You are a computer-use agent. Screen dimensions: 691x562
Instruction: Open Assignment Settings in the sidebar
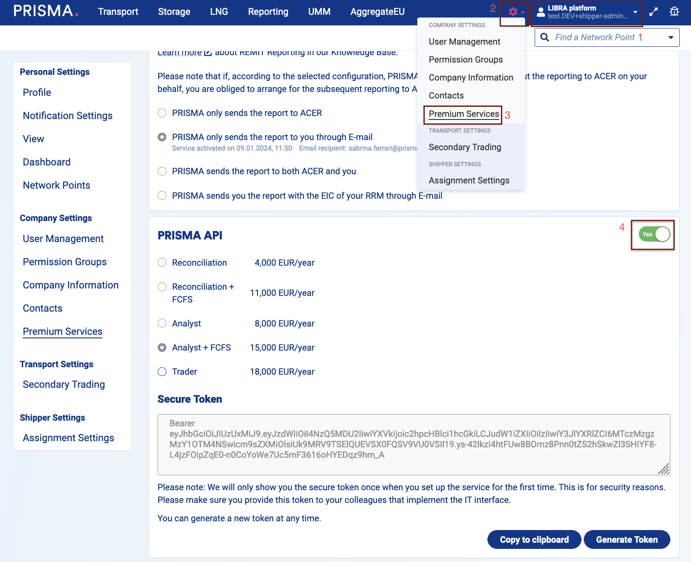[x=68, y=438]
